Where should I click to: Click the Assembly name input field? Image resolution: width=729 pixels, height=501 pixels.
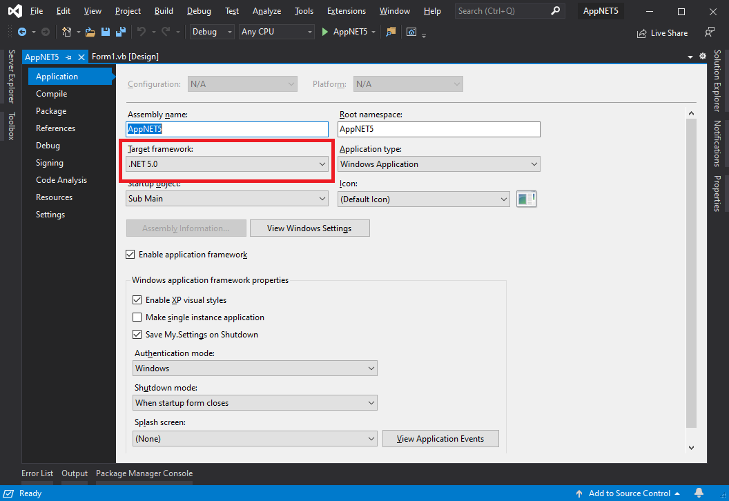(x=227, y=129)
